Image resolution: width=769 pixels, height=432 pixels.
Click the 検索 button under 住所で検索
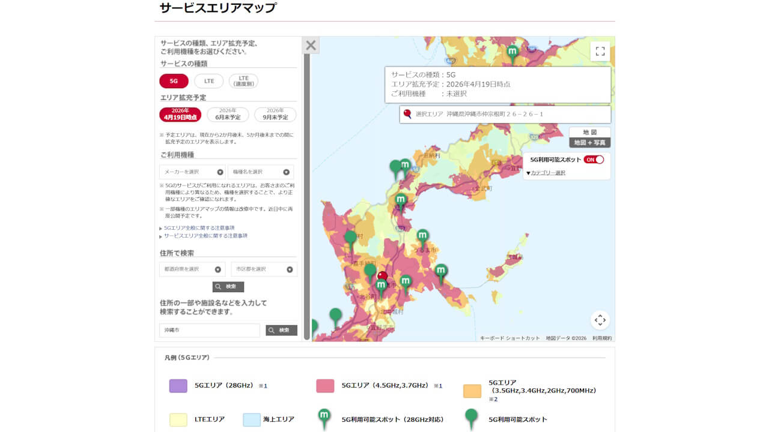[x=228, y=287]
